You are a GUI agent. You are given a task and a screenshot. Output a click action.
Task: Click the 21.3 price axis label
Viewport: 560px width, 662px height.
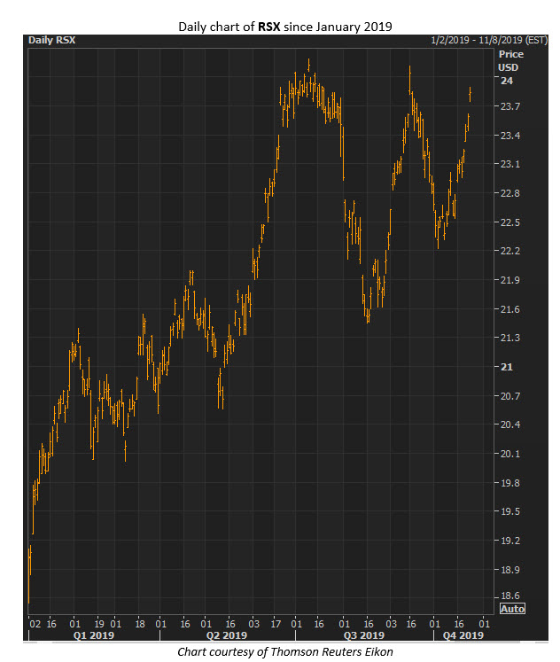(x=509, y=338)
